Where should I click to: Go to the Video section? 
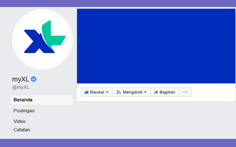[x=19, y=121]
